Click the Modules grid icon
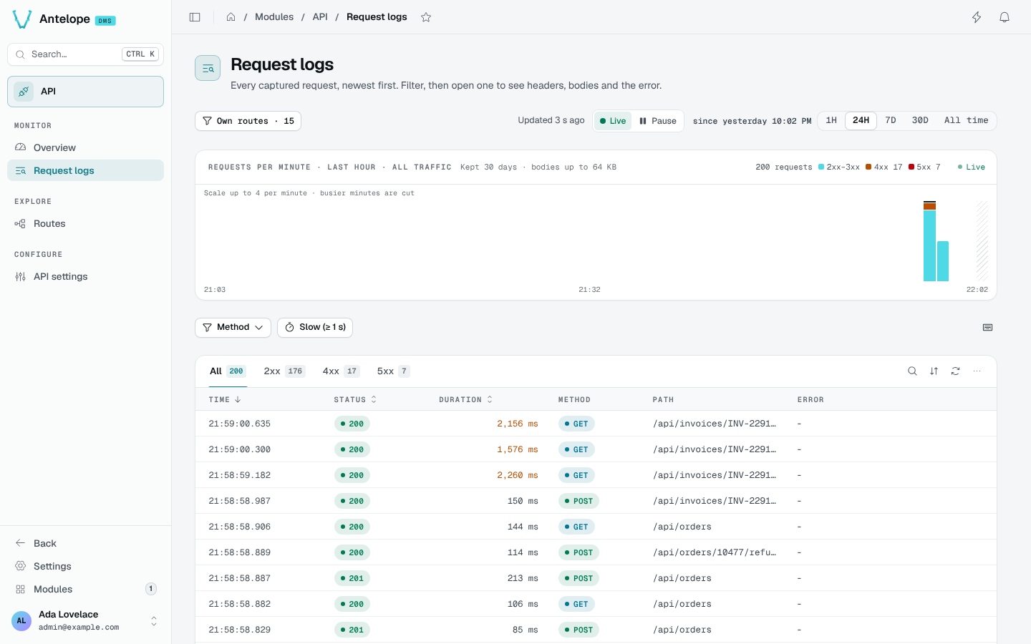The height and width of the screenshot is (644, 1031). [x=20, y=589]
